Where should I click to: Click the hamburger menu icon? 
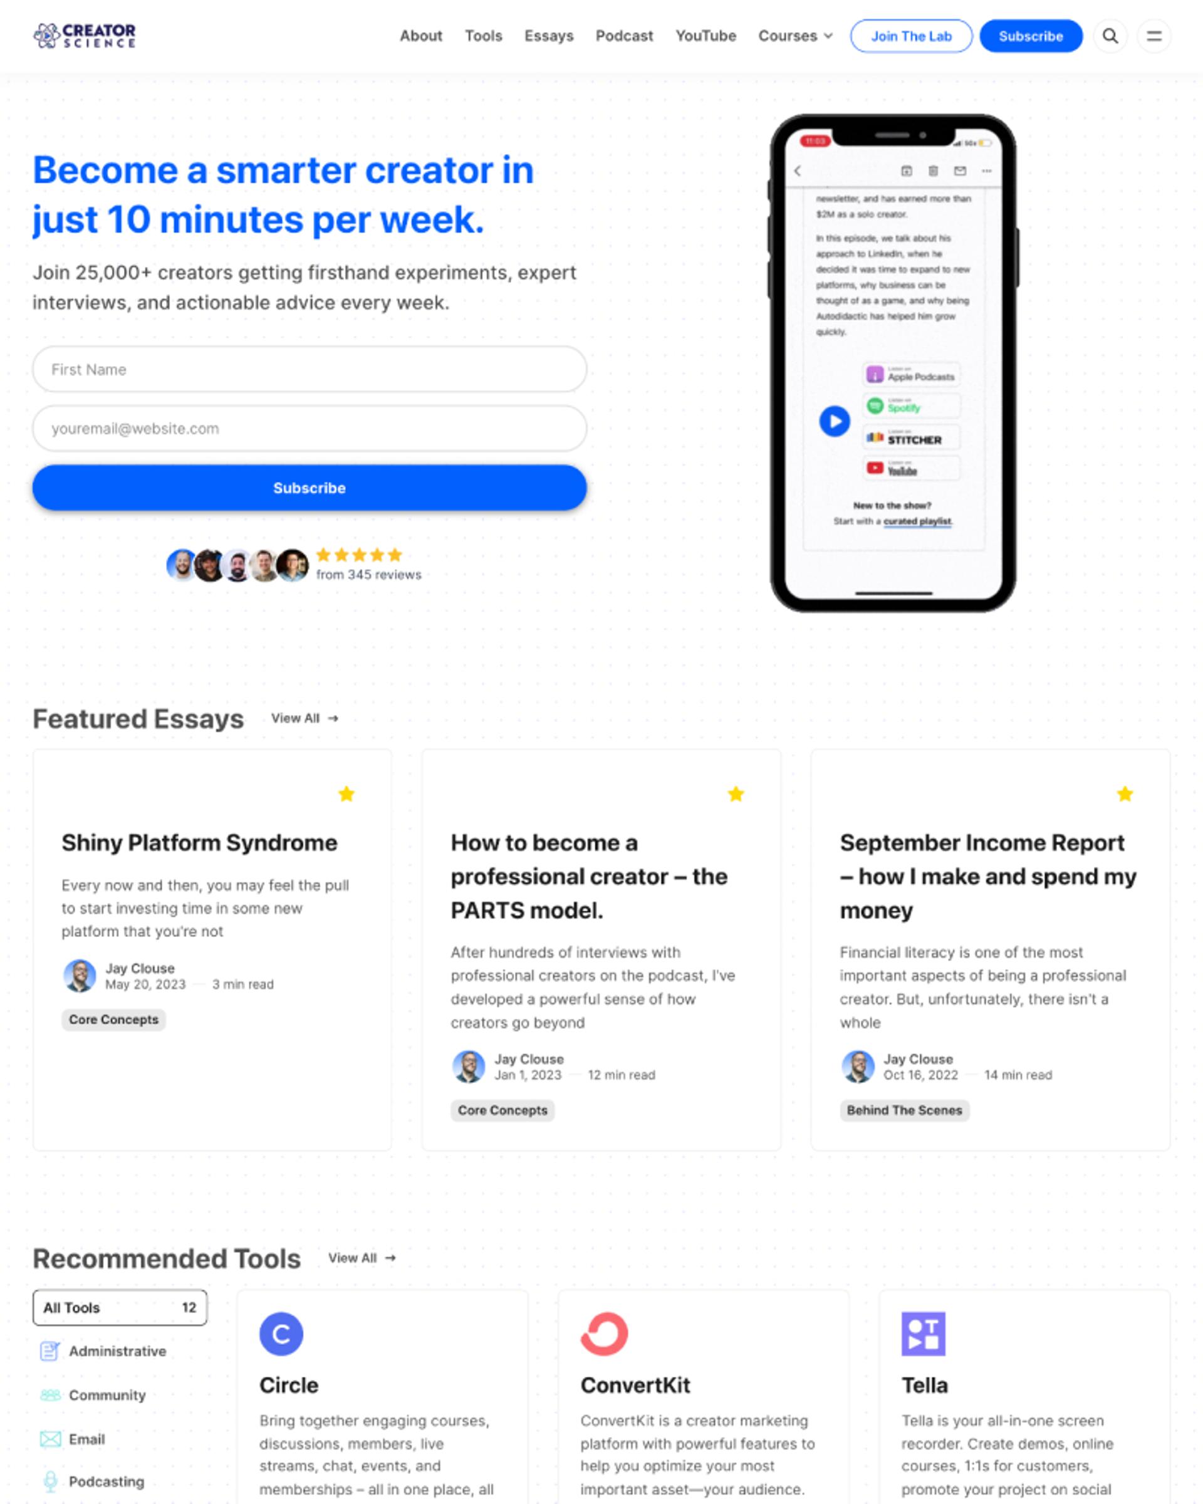[x=1154, y=36]
